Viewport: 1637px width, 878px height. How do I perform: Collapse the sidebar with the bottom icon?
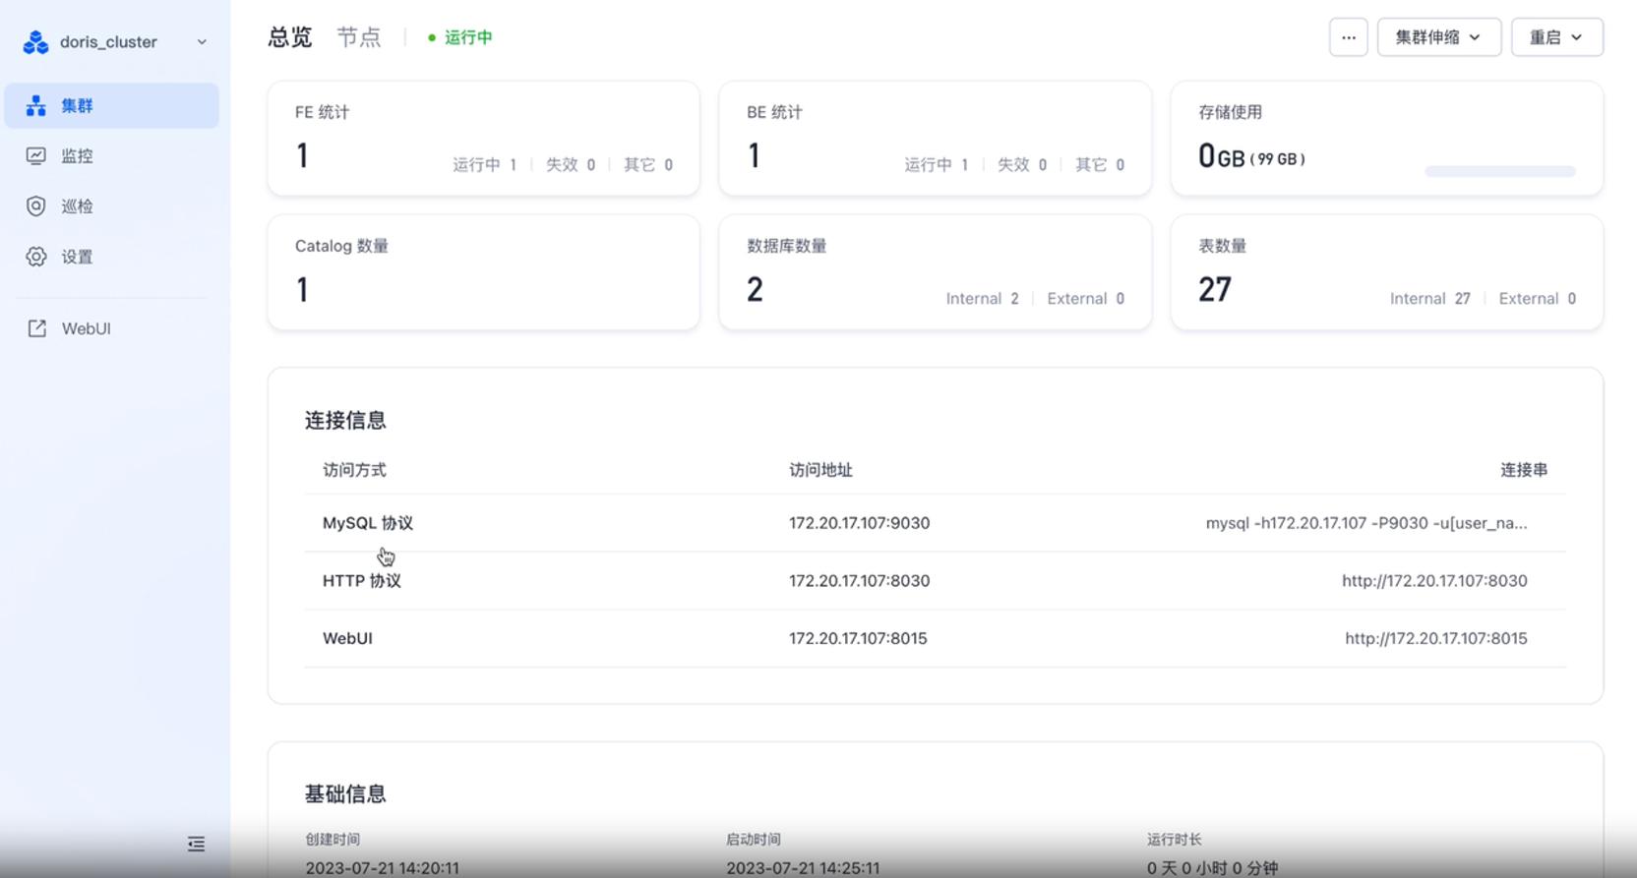(196, 844)
